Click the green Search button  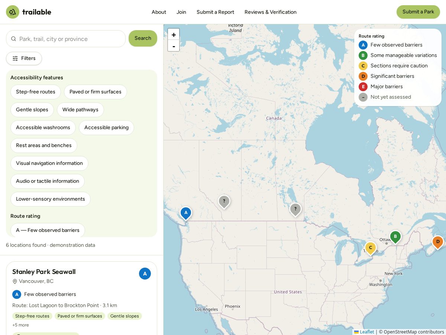pos(143,38)
